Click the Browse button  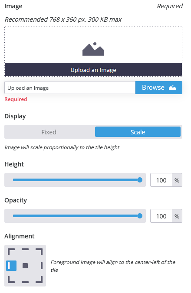pos(158,88)
